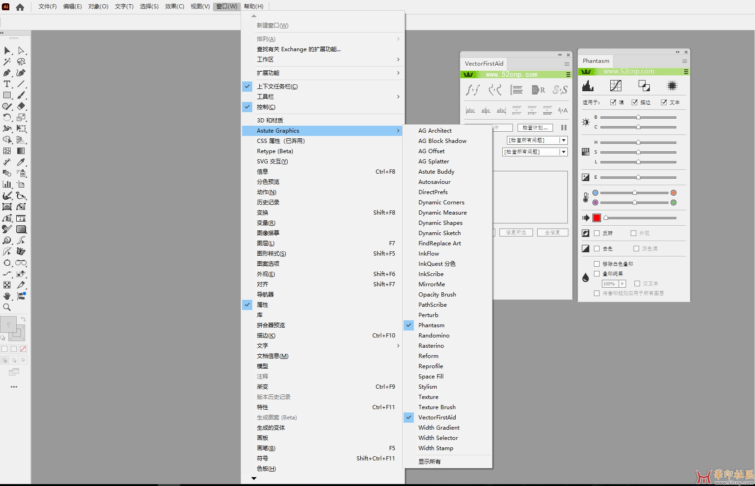Click VectorFirstAid change text size icon
The image size is (755, 486).
pos(563,110)
